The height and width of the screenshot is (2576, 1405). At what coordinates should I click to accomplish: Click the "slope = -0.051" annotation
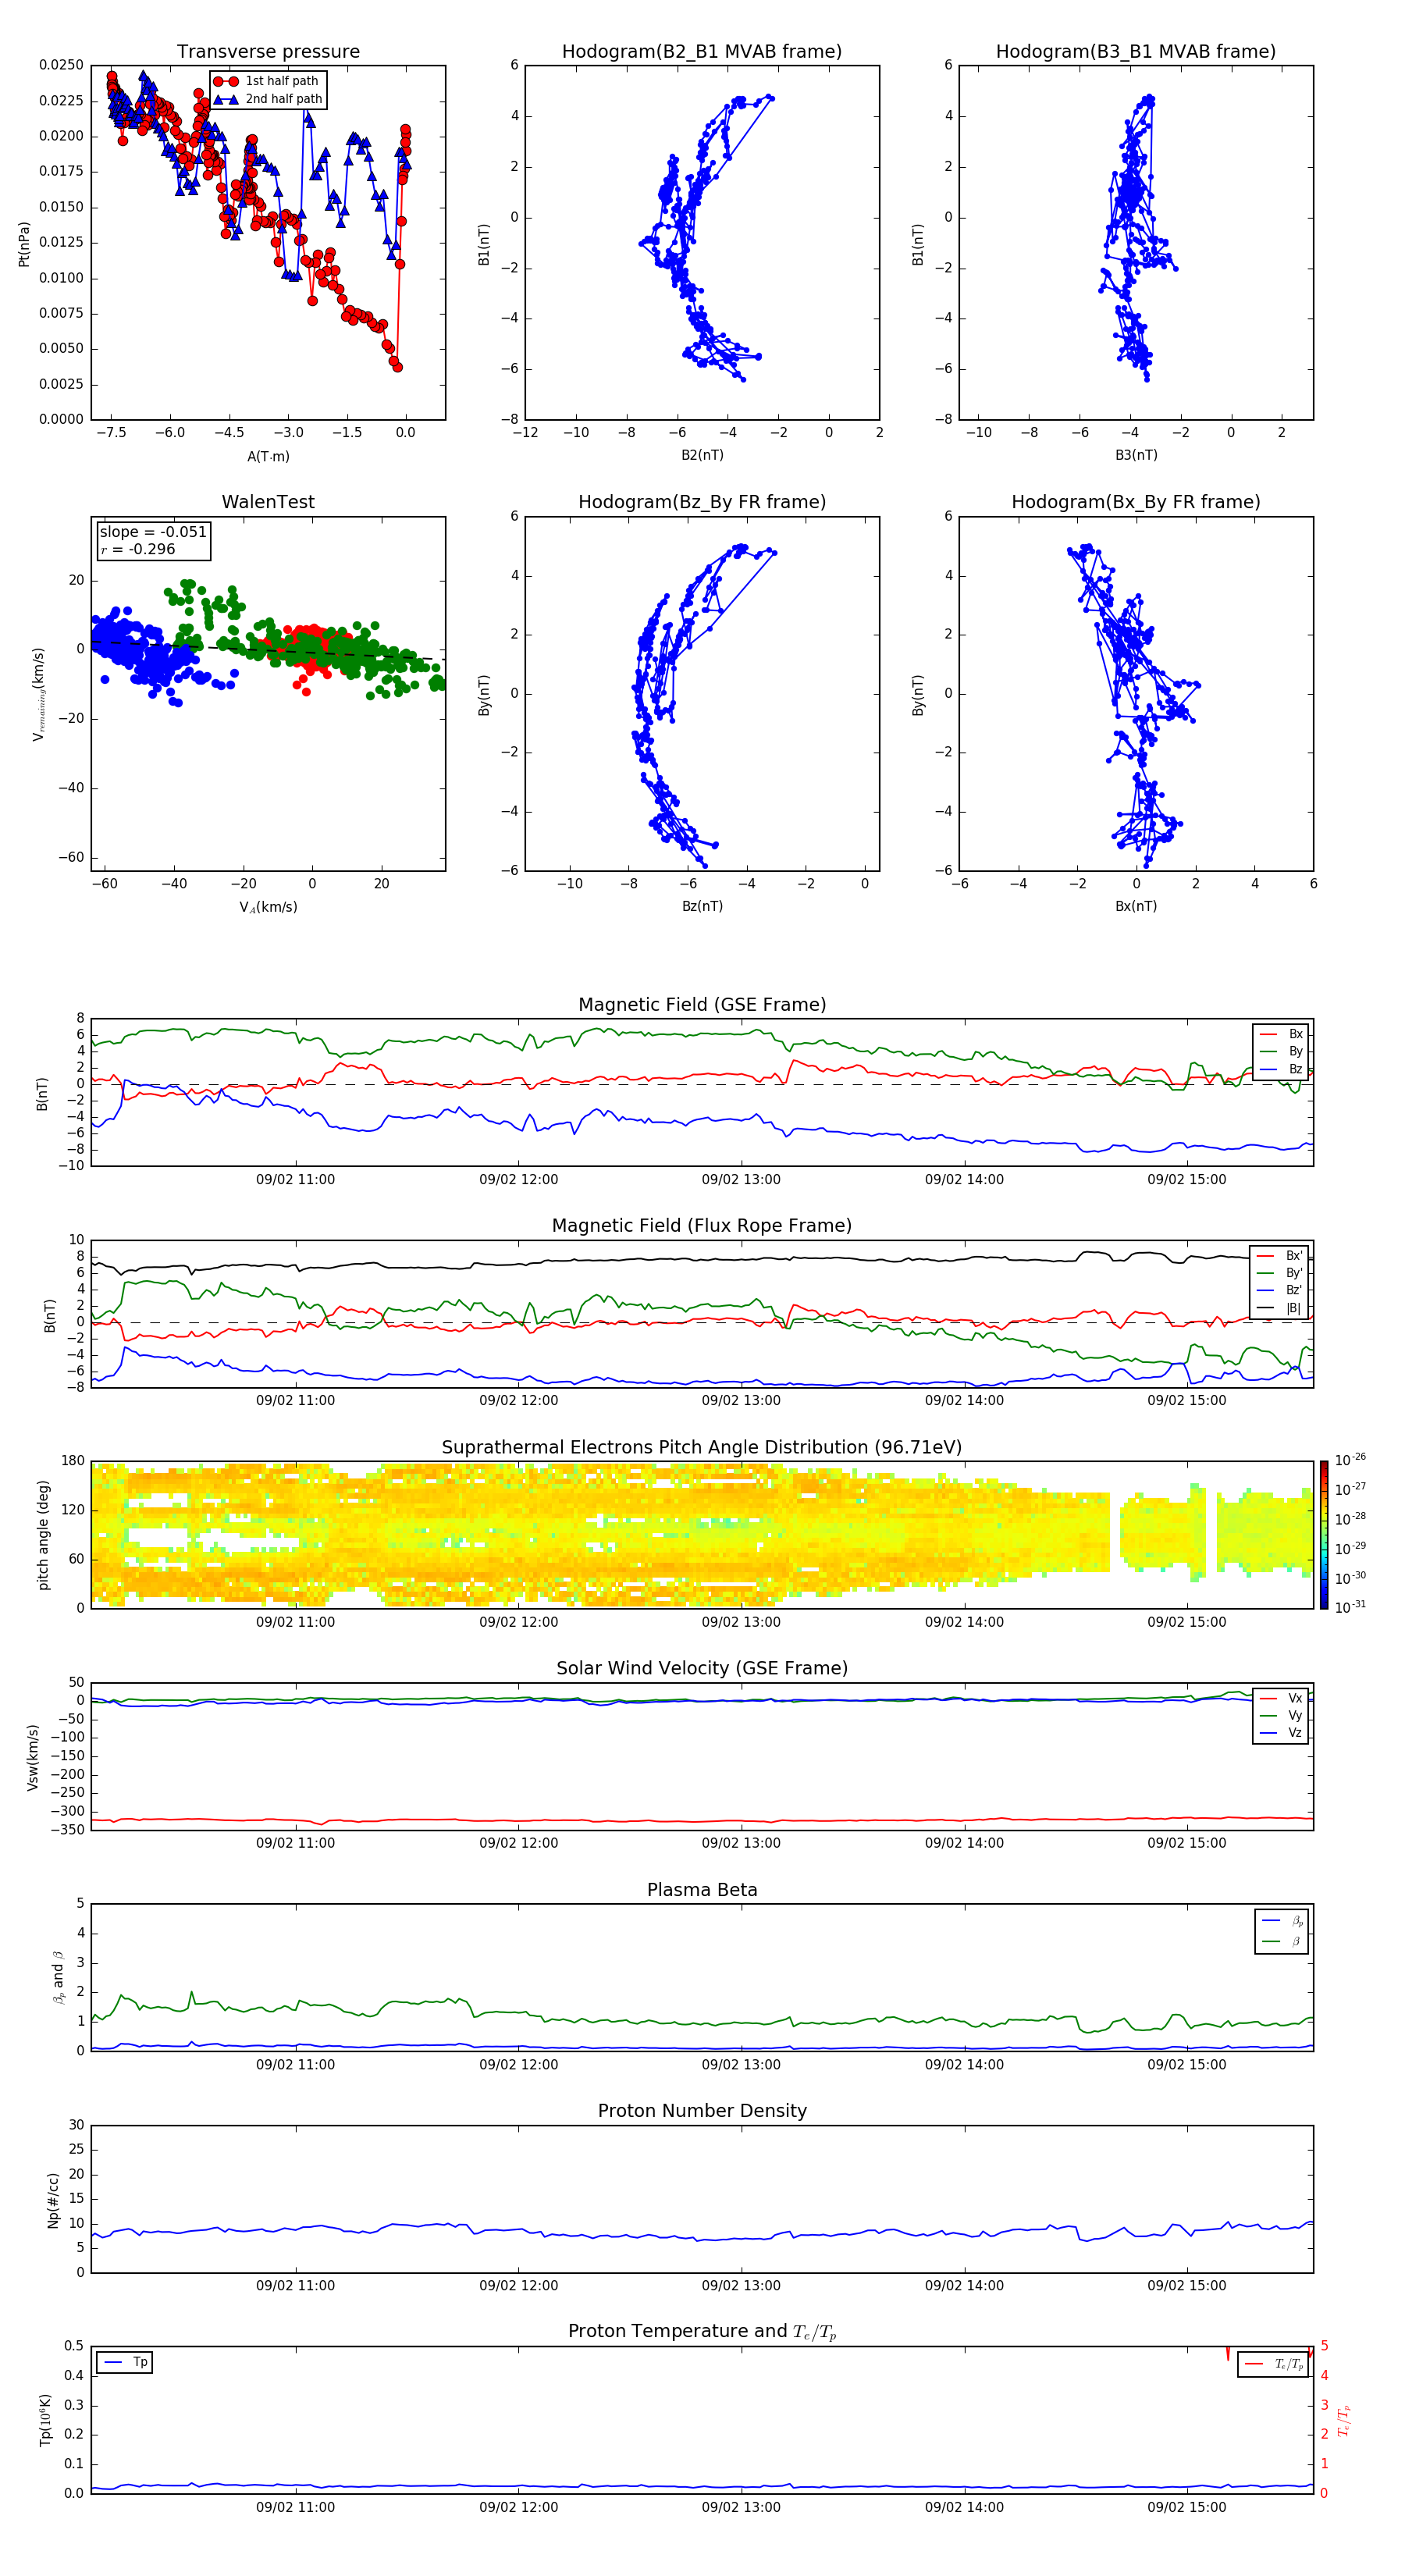(x=153, y=532)
